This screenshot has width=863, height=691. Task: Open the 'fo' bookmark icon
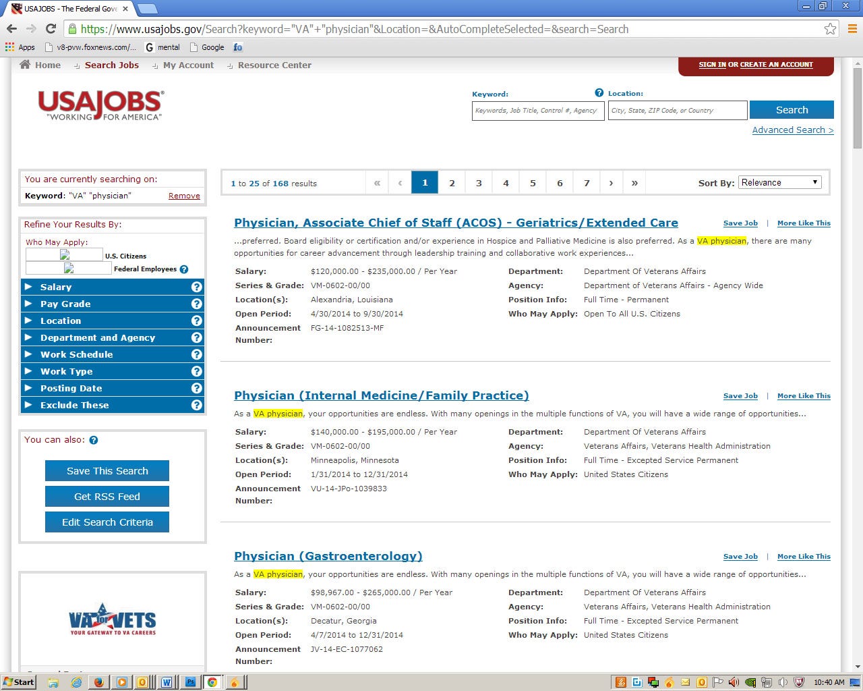pyautogui.click(x=238, y=47)
